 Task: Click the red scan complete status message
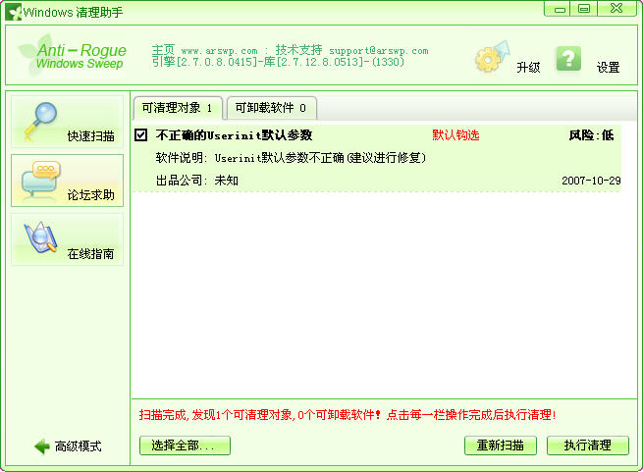coord(348,415)
